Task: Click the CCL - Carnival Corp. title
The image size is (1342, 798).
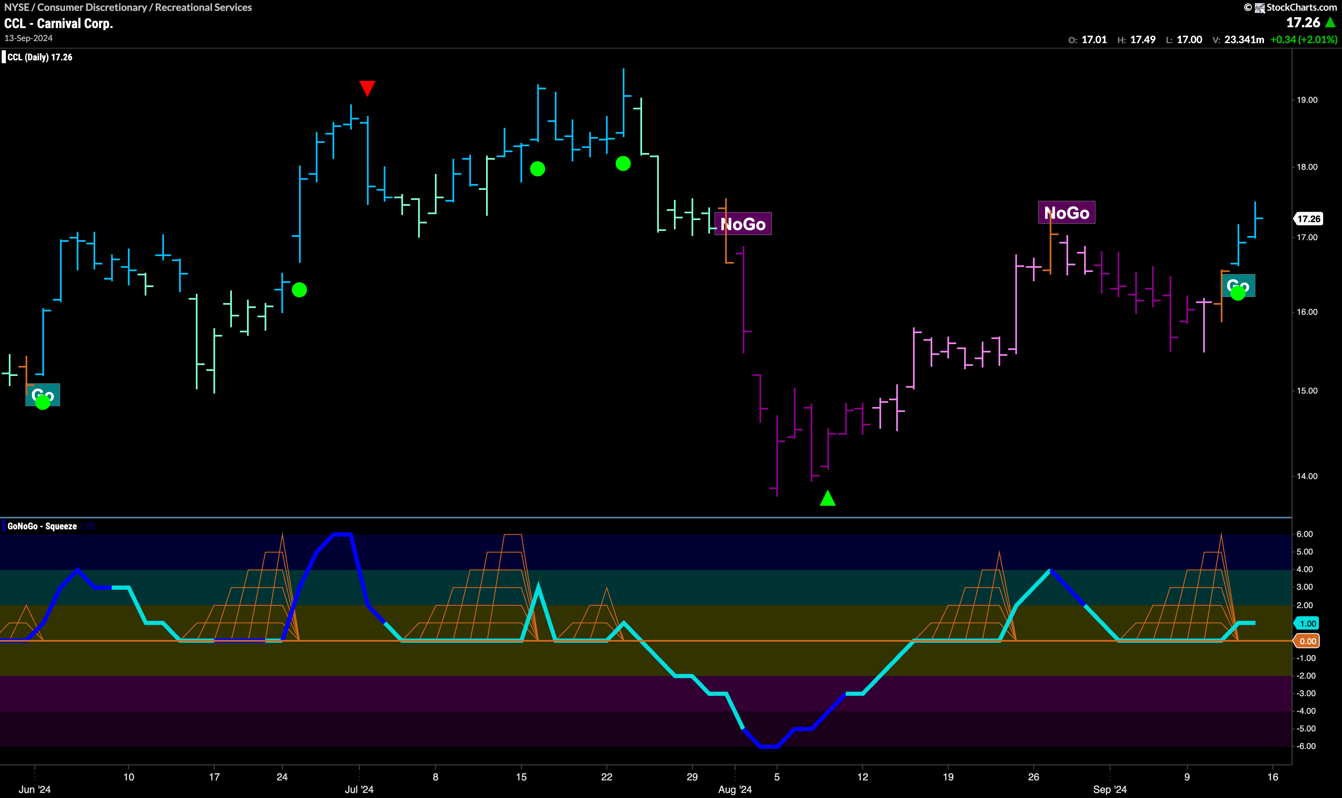Action: [59, 23]
